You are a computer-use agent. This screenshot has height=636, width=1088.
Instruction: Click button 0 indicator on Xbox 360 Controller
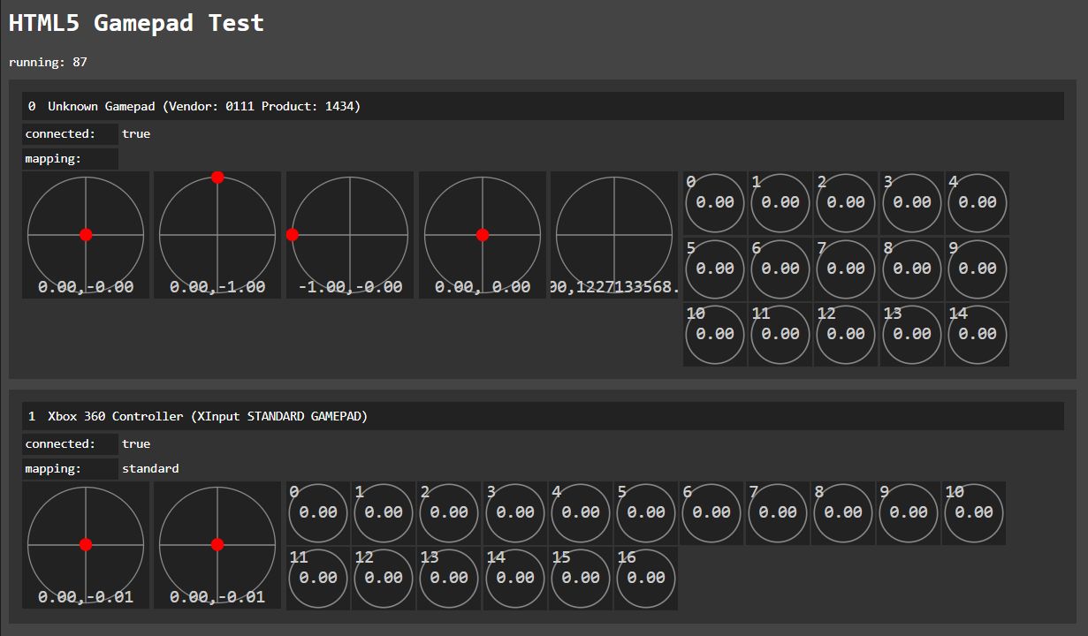tap(318, 512)
